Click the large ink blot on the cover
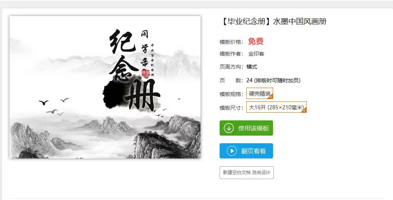393x200 pixels. [x=114, y=96]
